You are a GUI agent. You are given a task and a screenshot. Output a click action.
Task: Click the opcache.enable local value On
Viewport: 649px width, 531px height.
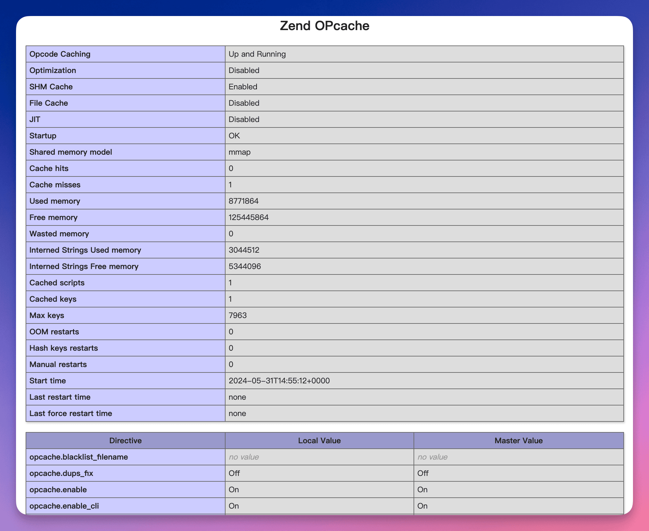234,490
